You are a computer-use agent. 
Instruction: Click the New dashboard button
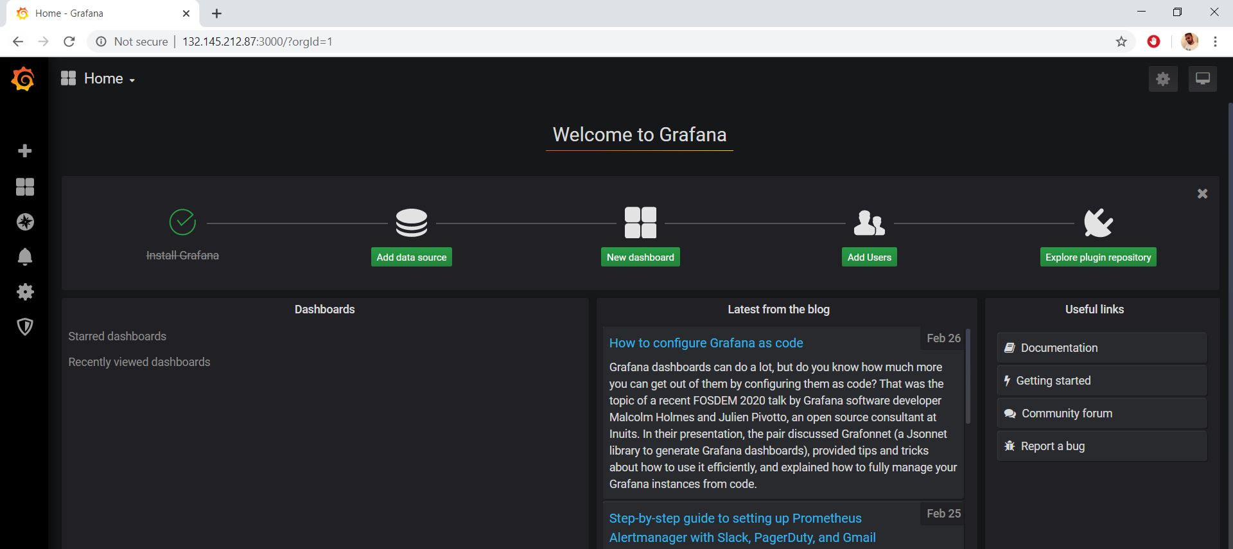tap(640, 257)
